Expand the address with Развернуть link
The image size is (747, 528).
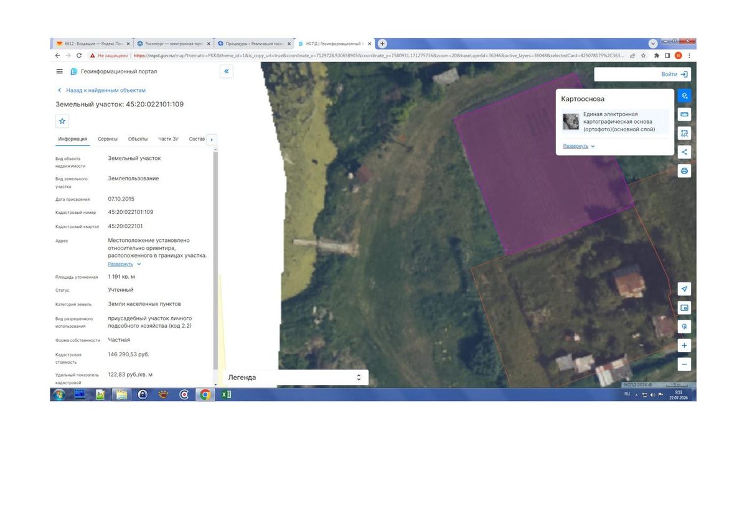(x=125, y=264)
